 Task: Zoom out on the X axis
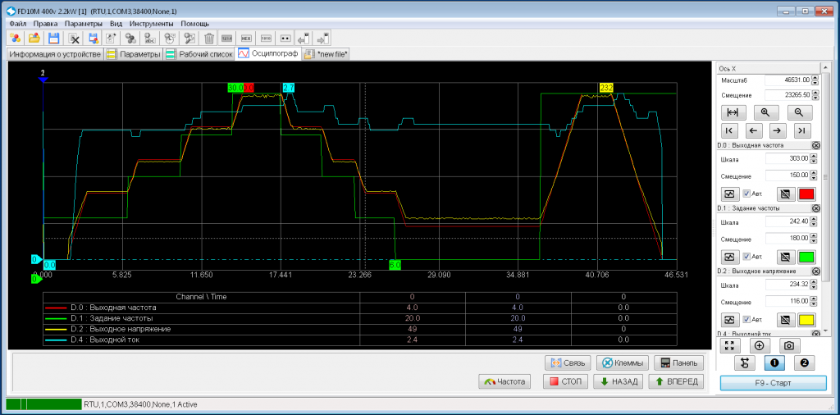tap(799, 112)
